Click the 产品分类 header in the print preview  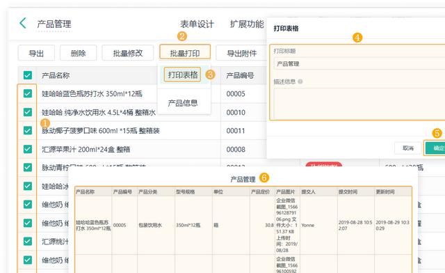[x=148, y=192]
